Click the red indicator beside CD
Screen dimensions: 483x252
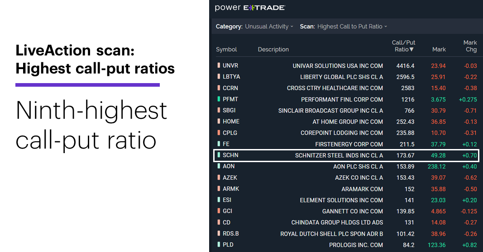pos(219,222)
